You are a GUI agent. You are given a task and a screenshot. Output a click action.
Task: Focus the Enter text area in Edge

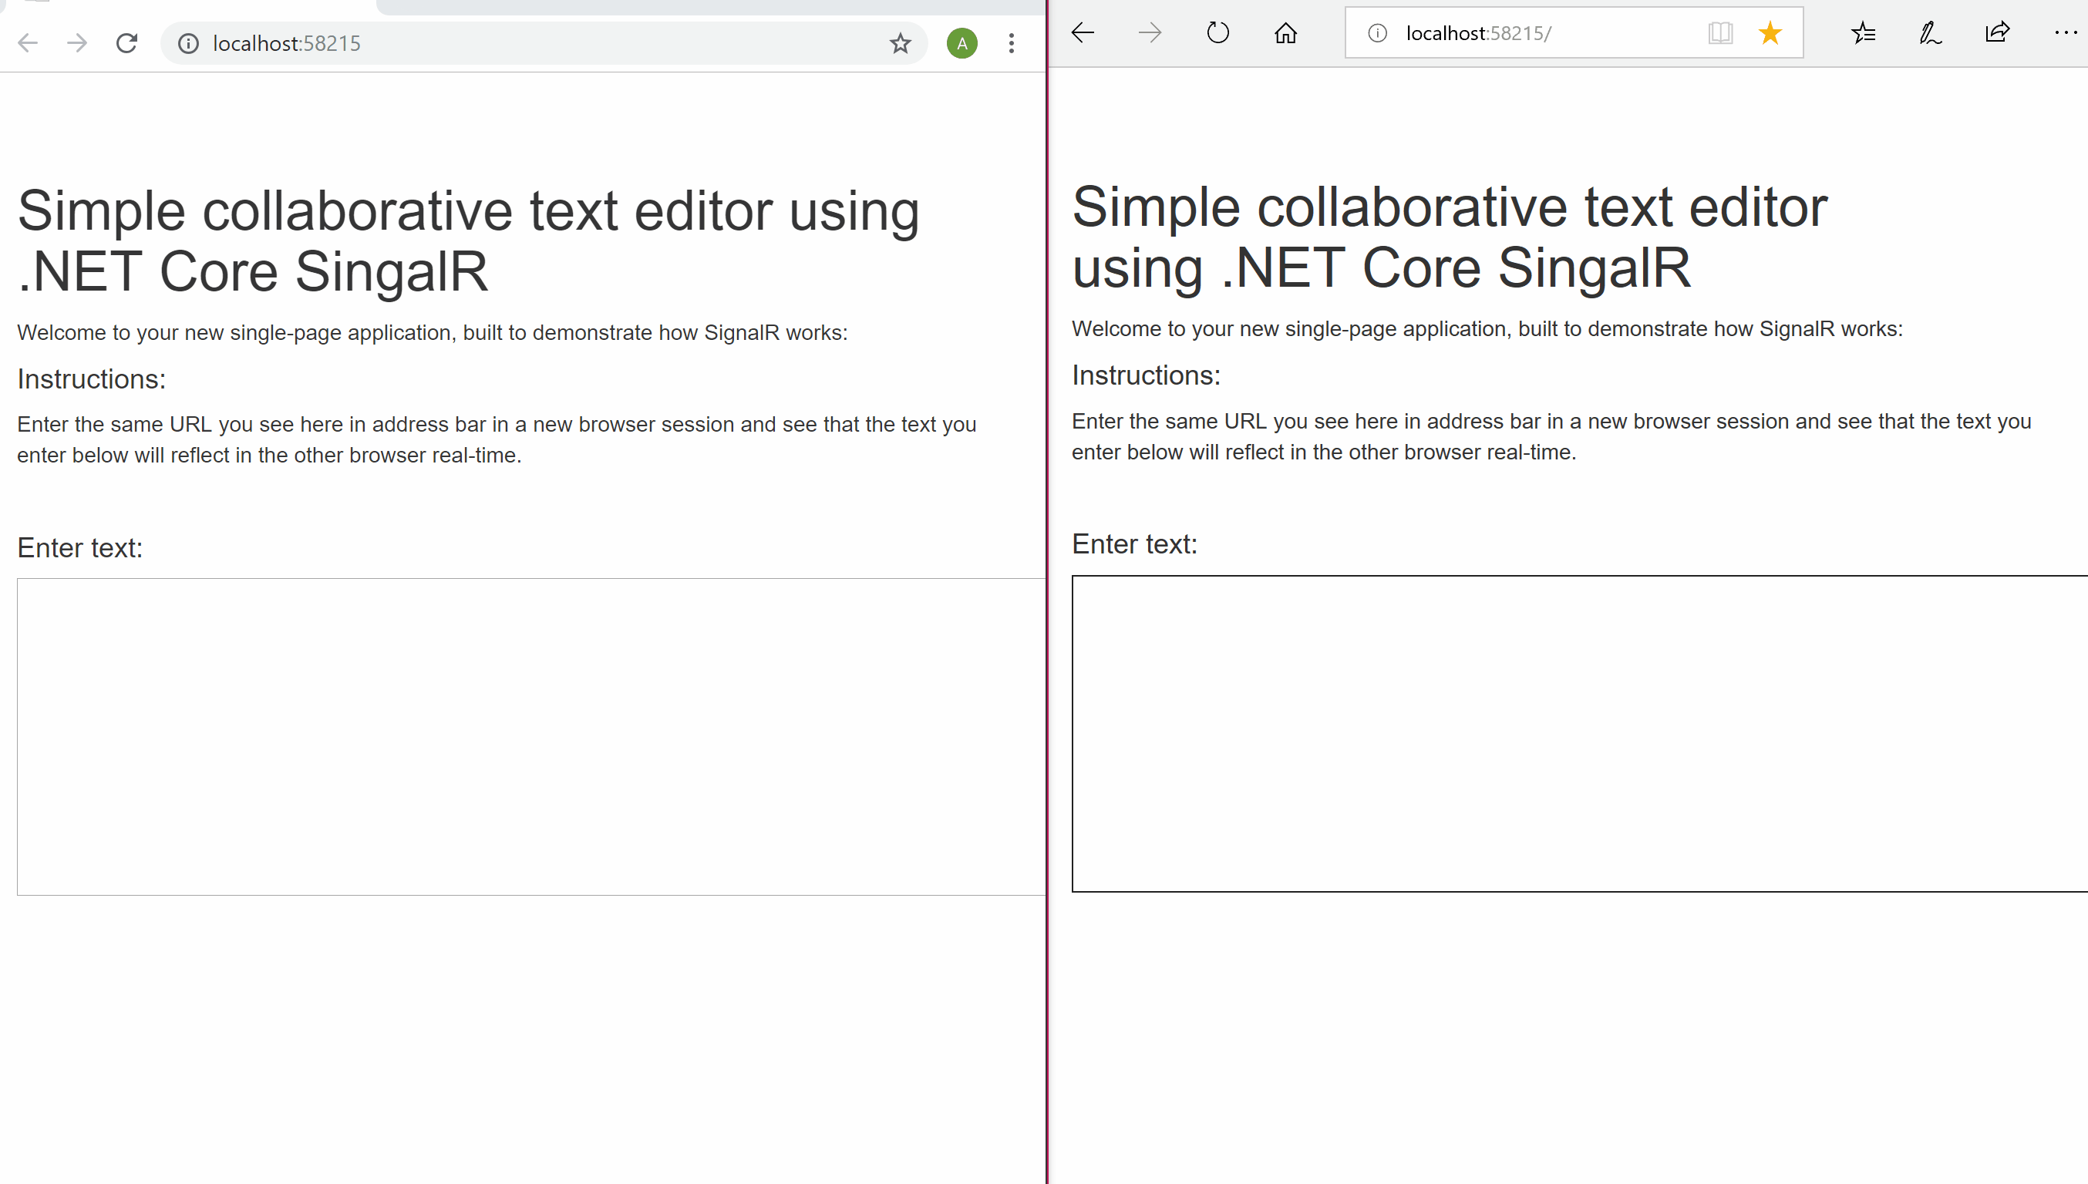(x=1578, y=733)
